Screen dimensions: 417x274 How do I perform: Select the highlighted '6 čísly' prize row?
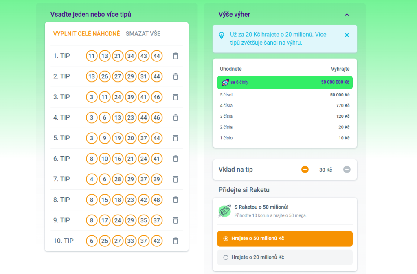(285, 83)
